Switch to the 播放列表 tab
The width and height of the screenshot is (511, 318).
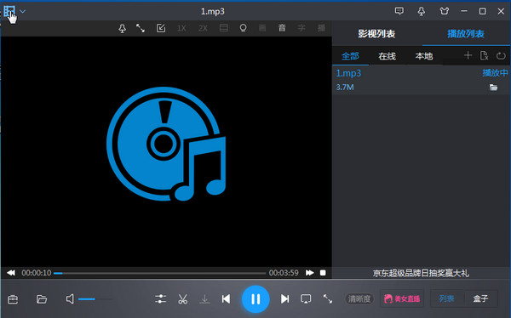click(x=466, y=33)
